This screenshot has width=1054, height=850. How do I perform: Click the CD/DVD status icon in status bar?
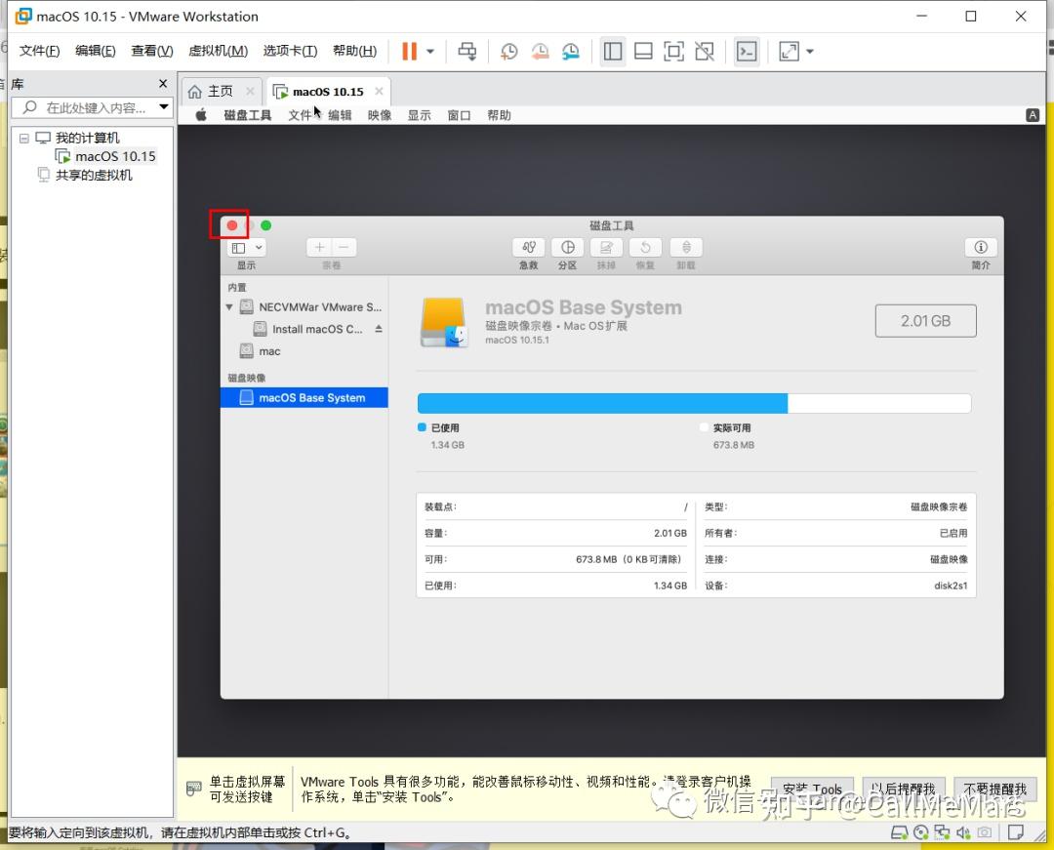coord(921,832)
